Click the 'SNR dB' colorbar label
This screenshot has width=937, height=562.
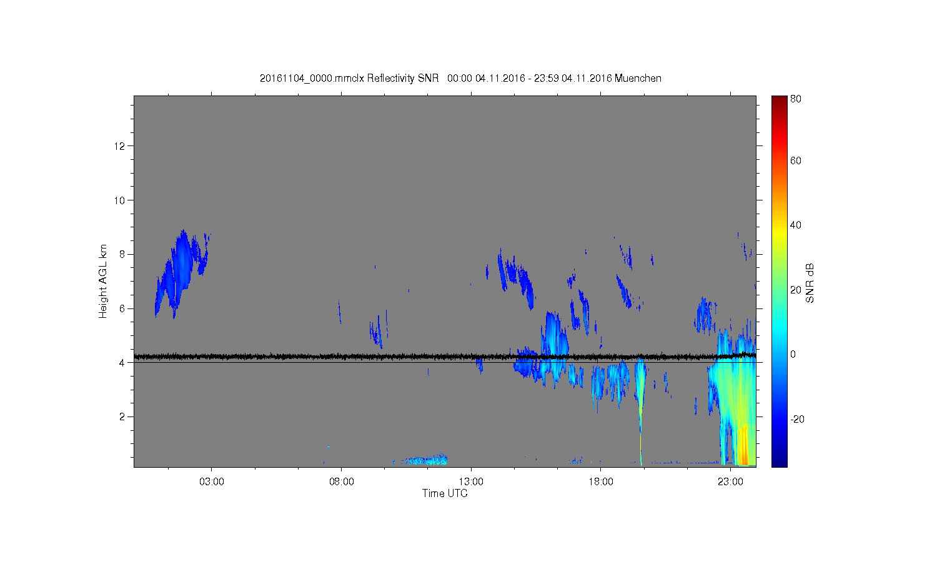click(x=810, y=283)
